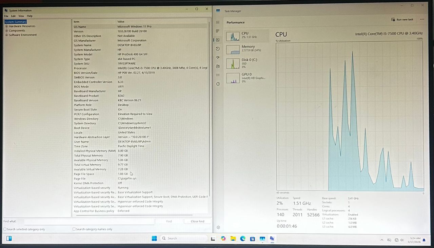Check Search category names only option
This screenshot has height=248, width=434.
pos(74,229)
